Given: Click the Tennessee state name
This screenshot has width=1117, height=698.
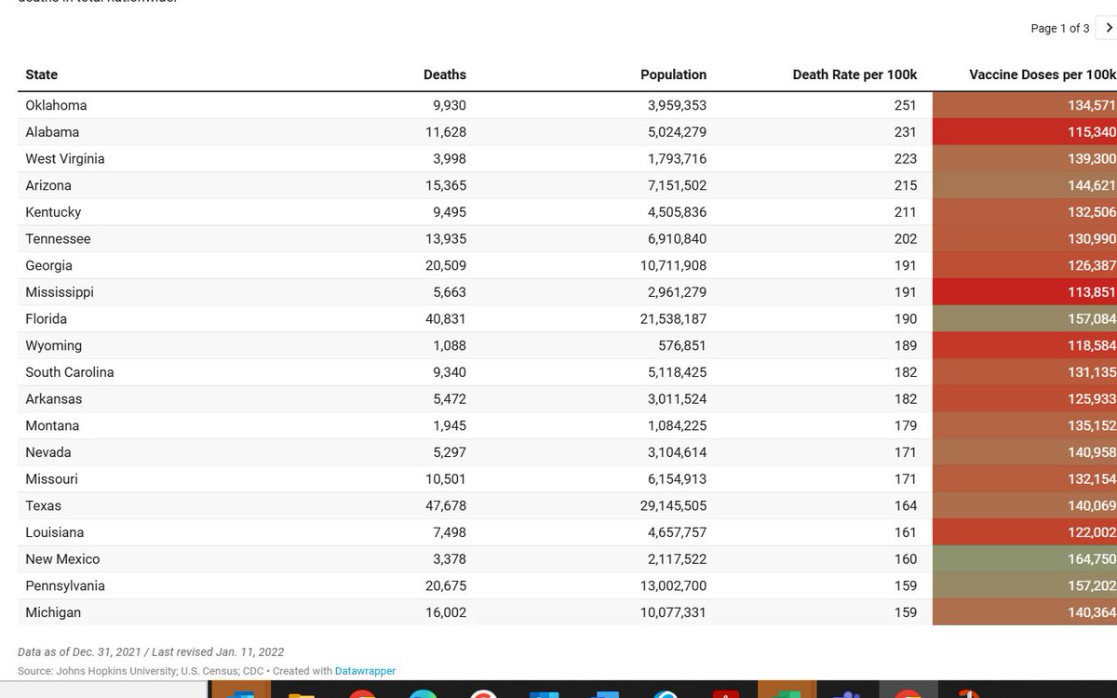Looking at the screenshot, I should (x=58, y=239).
